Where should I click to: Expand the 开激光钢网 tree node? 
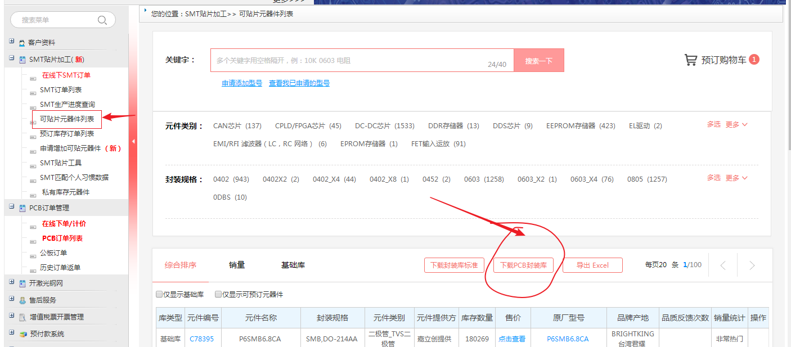(x=12, y=282)
